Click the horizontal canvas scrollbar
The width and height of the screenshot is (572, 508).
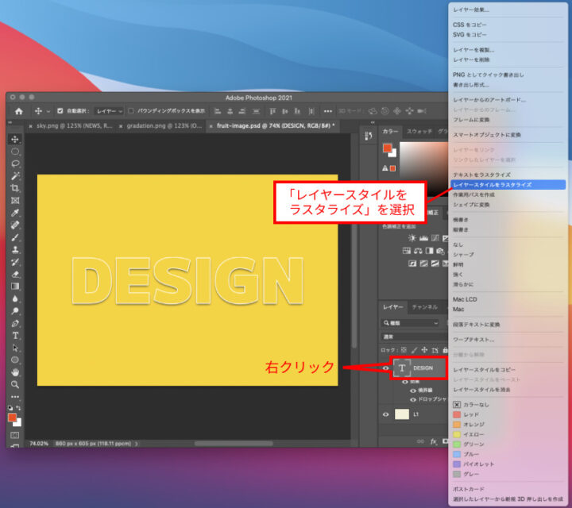(x=234, y=444)
